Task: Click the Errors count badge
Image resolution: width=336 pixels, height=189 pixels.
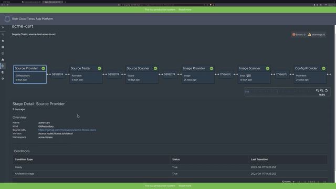Action: 299,35
